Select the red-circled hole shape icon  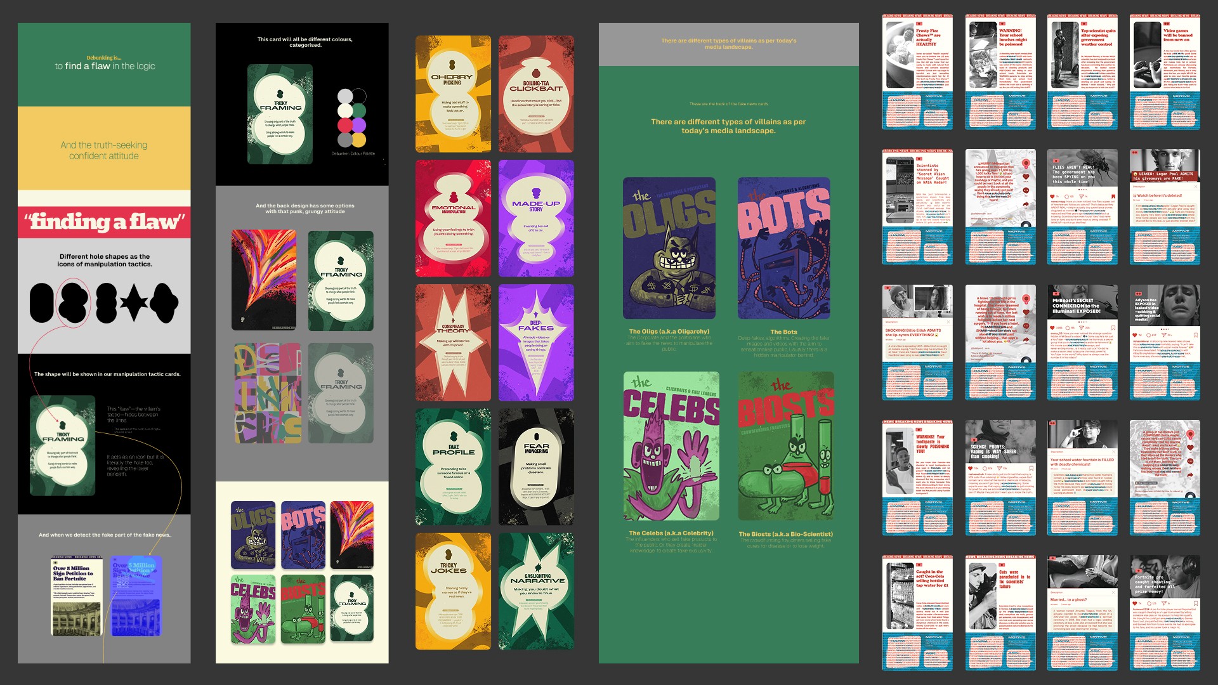pos(73,303)
